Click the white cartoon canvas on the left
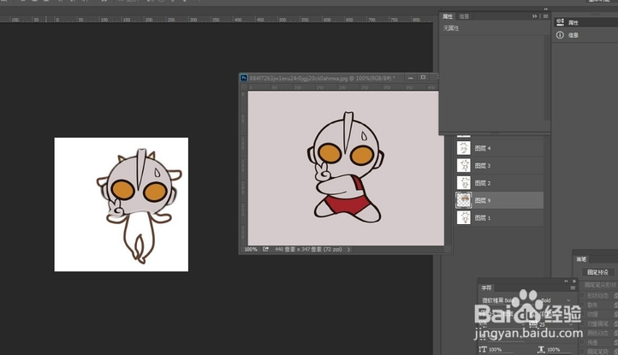Screen dimensions: 618x355 pos(121,204)
